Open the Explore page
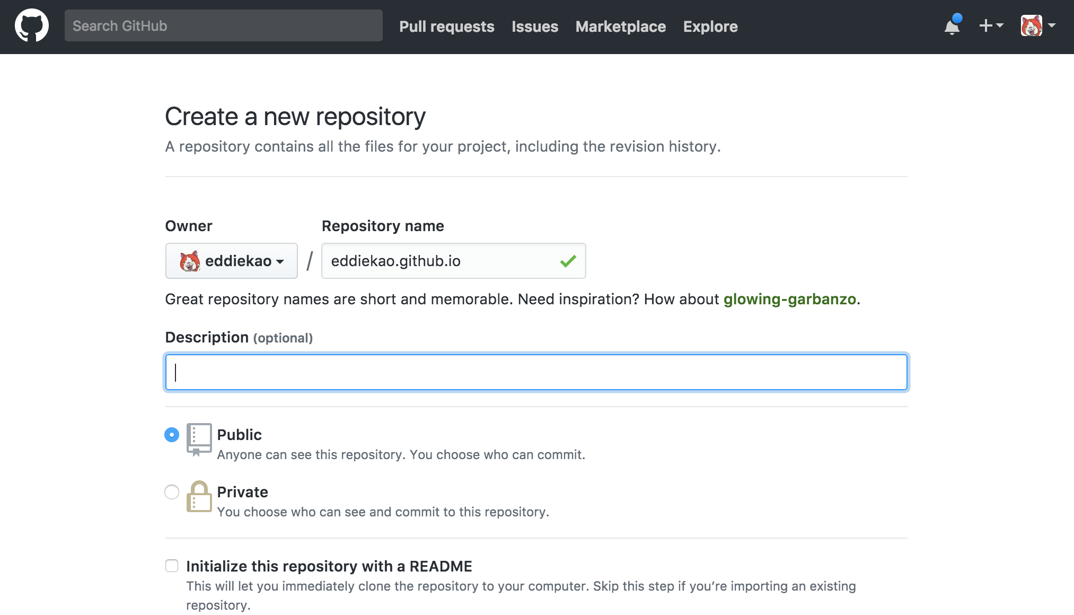This screenshot has width=1074, height=615. tap(710, 27)
